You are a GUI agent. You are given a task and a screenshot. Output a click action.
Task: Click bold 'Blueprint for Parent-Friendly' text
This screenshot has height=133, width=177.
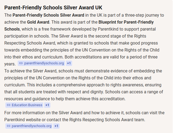tap(121, 21)
